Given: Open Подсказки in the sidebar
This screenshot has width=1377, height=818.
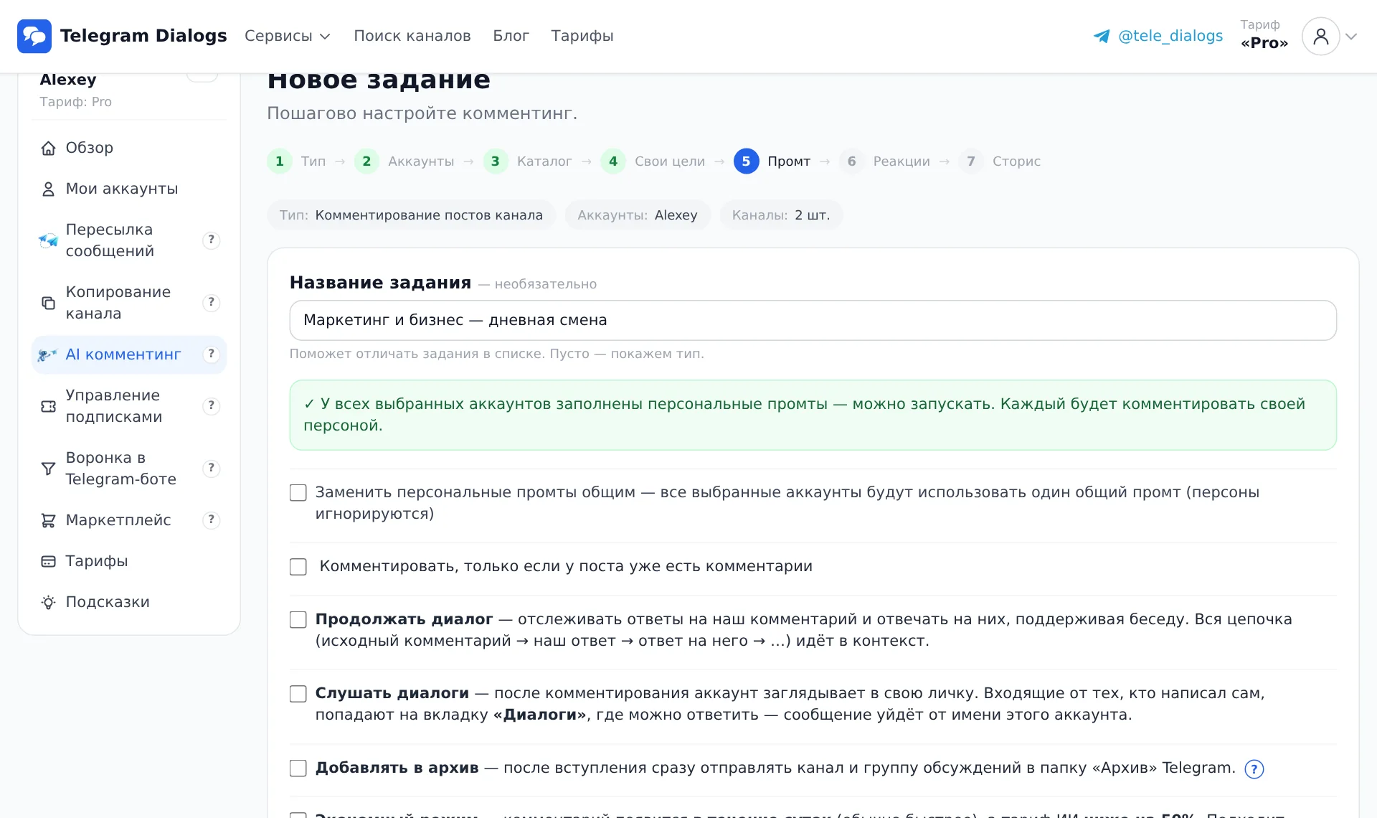Looking at the screenshot, I should click(x=129, y=602).
